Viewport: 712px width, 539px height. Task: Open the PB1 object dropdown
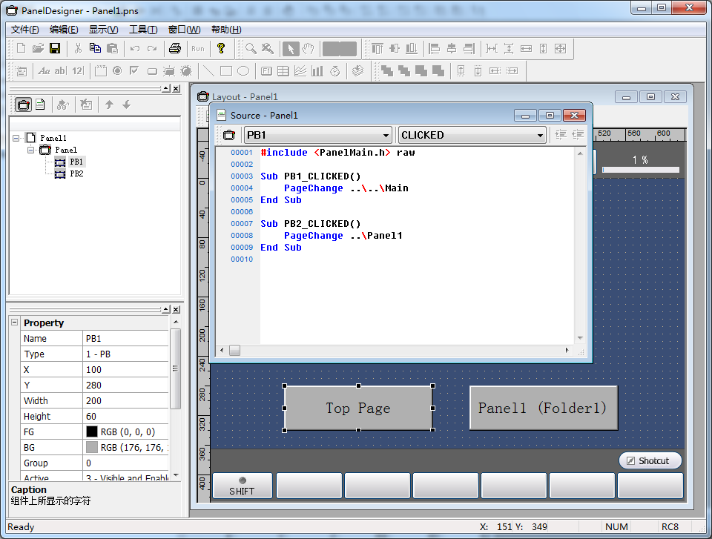(x=386, y=135)
